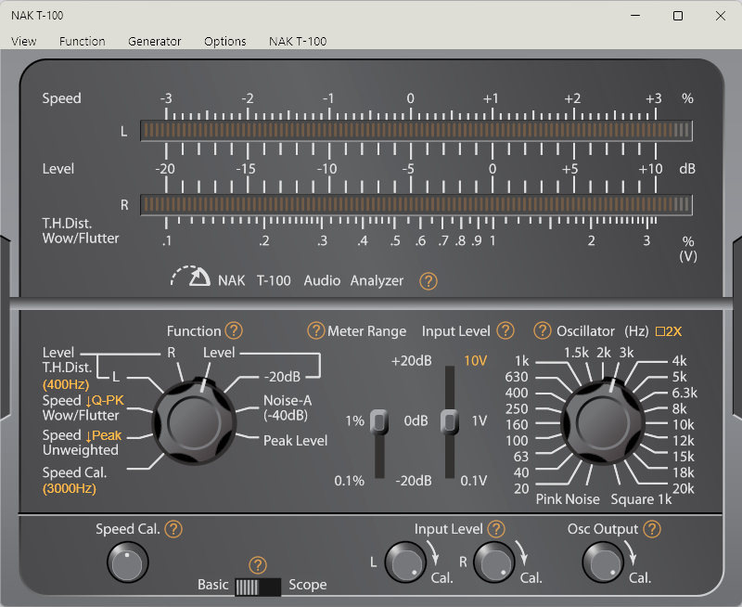Screen dimensions: 742x607
Task: Select oscillator frequency 18k
Action: [684, 473]
